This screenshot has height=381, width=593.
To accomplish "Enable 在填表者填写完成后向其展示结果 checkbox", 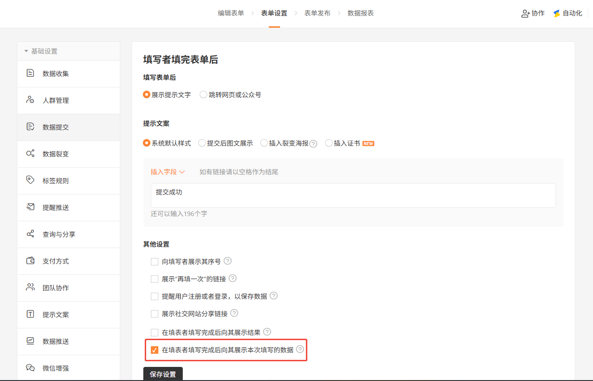I will tap(155, 333).
